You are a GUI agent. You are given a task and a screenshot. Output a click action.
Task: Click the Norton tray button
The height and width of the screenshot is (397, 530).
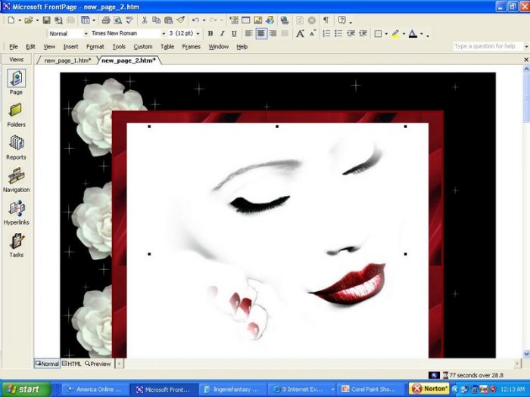429,389
